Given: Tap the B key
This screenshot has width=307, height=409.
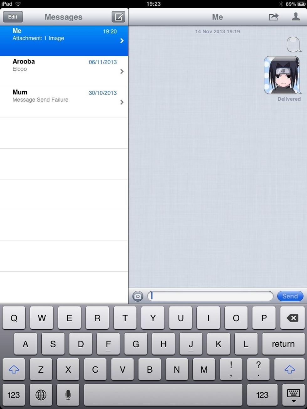Looking at the screenshot, I should [150, 370].
